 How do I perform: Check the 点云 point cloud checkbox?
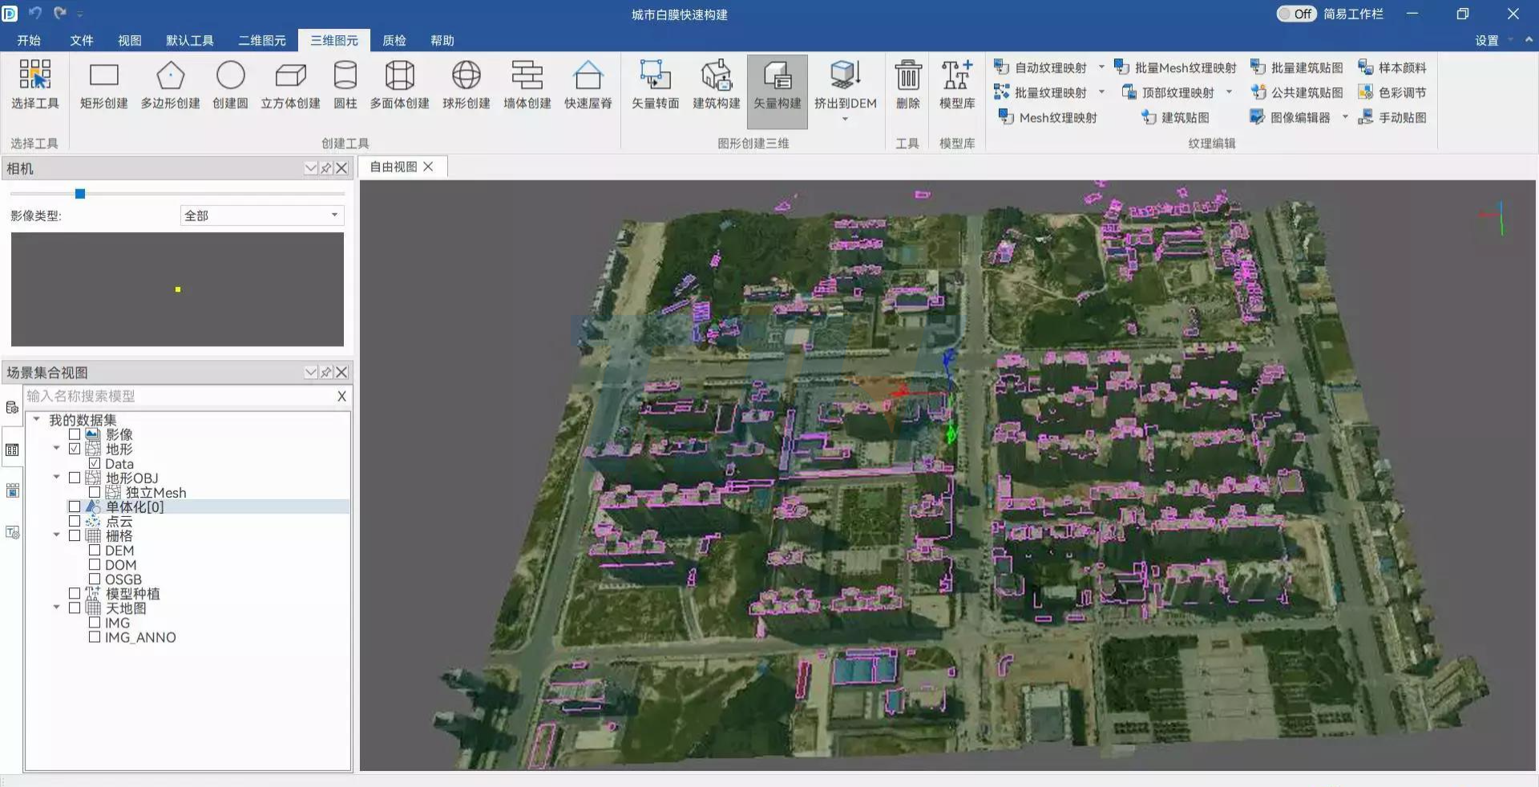coord(75,521)
